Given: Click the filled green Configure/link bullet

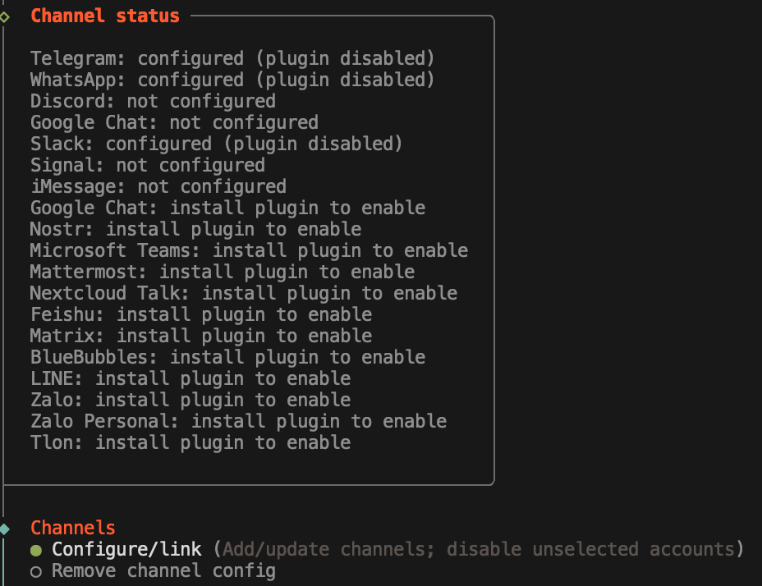Looking at the screenshot, I should 36,550.
